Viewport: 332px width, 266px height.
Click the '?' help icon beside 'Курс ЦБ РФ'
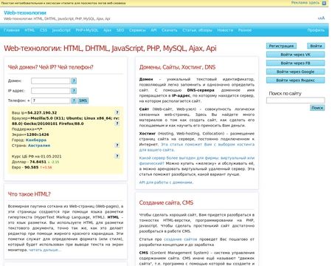point(117,156)
